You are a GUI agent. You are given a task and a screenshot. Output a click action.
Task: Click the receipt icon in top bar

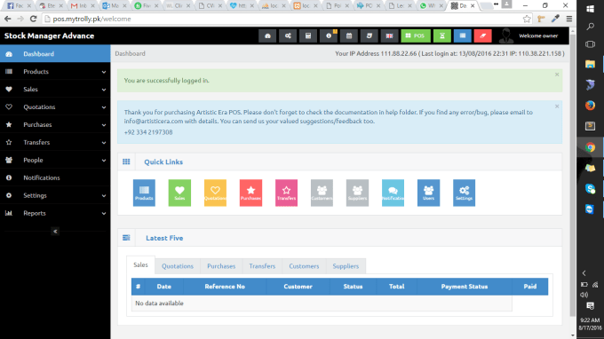(x=369, y=35)
